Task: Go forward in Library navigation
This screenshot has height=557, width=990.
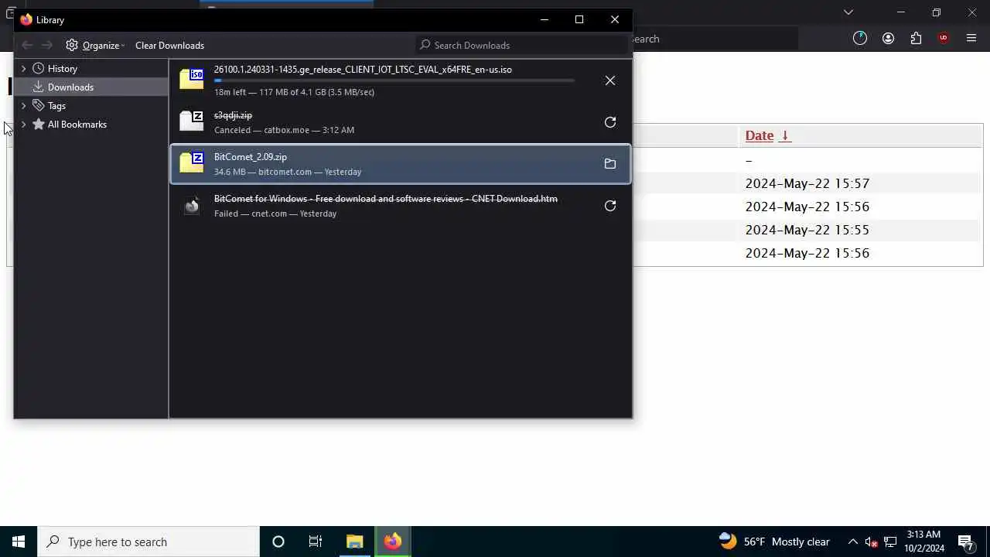Action: coord(47,45)
